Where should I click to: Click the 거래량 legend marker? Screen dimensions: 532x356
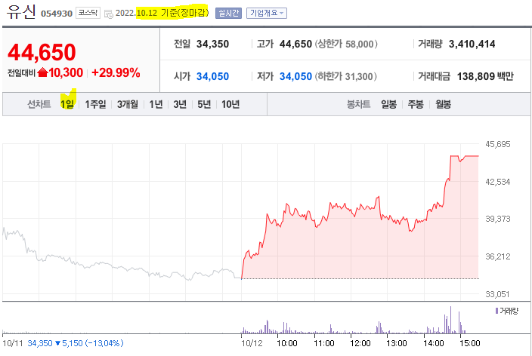coord(496,311)
